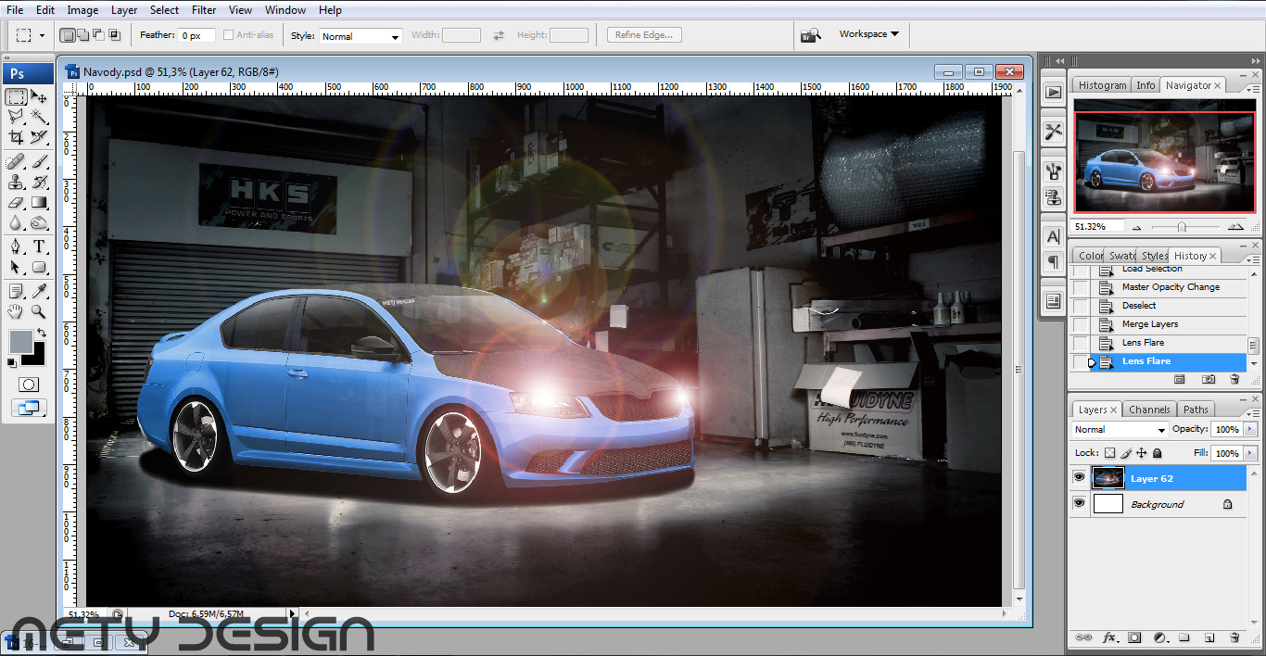Change the screen mode button

(29, 408)
